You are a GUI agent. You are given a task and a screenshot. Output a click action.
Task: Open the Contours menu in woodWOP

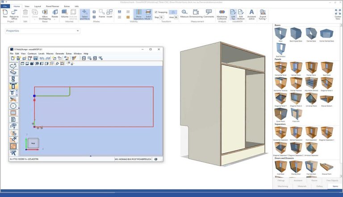coord(32,53)
